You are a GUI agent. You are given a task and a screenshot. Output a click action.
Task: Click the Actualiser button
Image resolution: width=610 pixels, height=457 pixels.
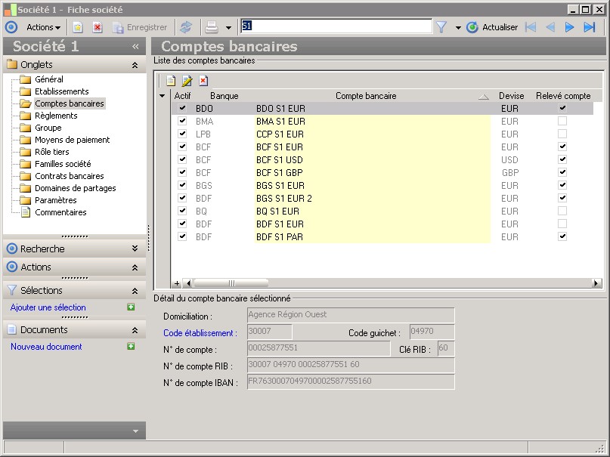[x=492, y=27]
